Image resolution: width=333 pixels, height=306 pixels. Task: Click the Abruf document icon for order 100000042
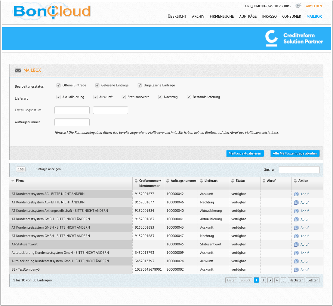pos(296,194)
